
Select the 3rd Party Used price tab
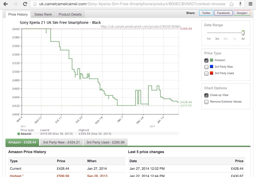tap(105, 142)
